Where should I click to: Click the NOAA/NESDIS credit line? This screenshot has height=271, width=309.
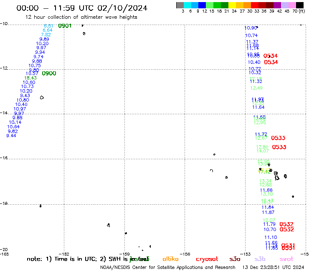click(168, 267)
